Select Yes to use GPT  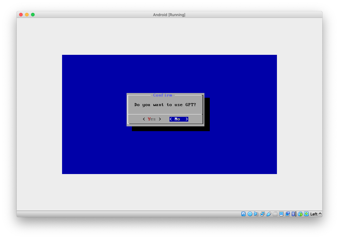tap(152, 119)
